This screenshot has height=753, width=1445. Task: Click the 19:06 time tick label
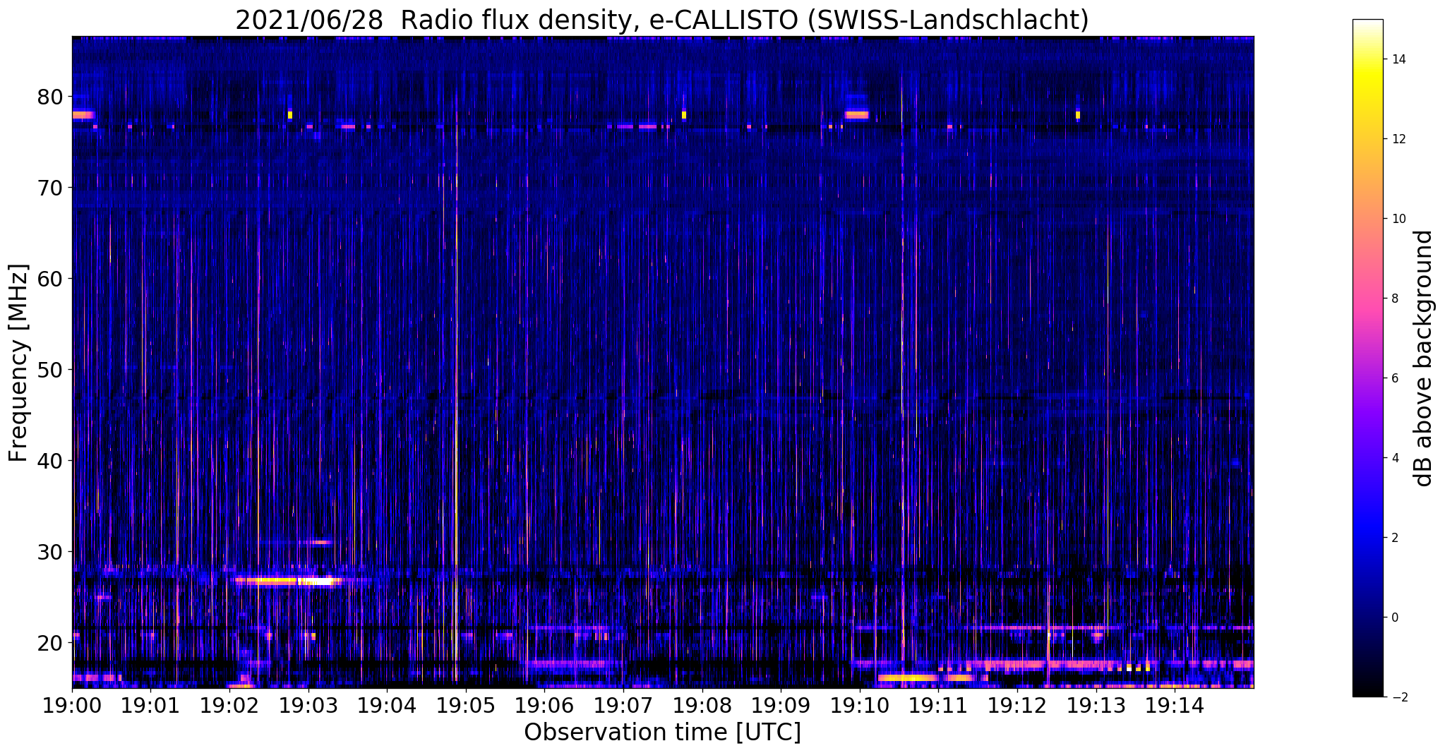coord(544,706)
